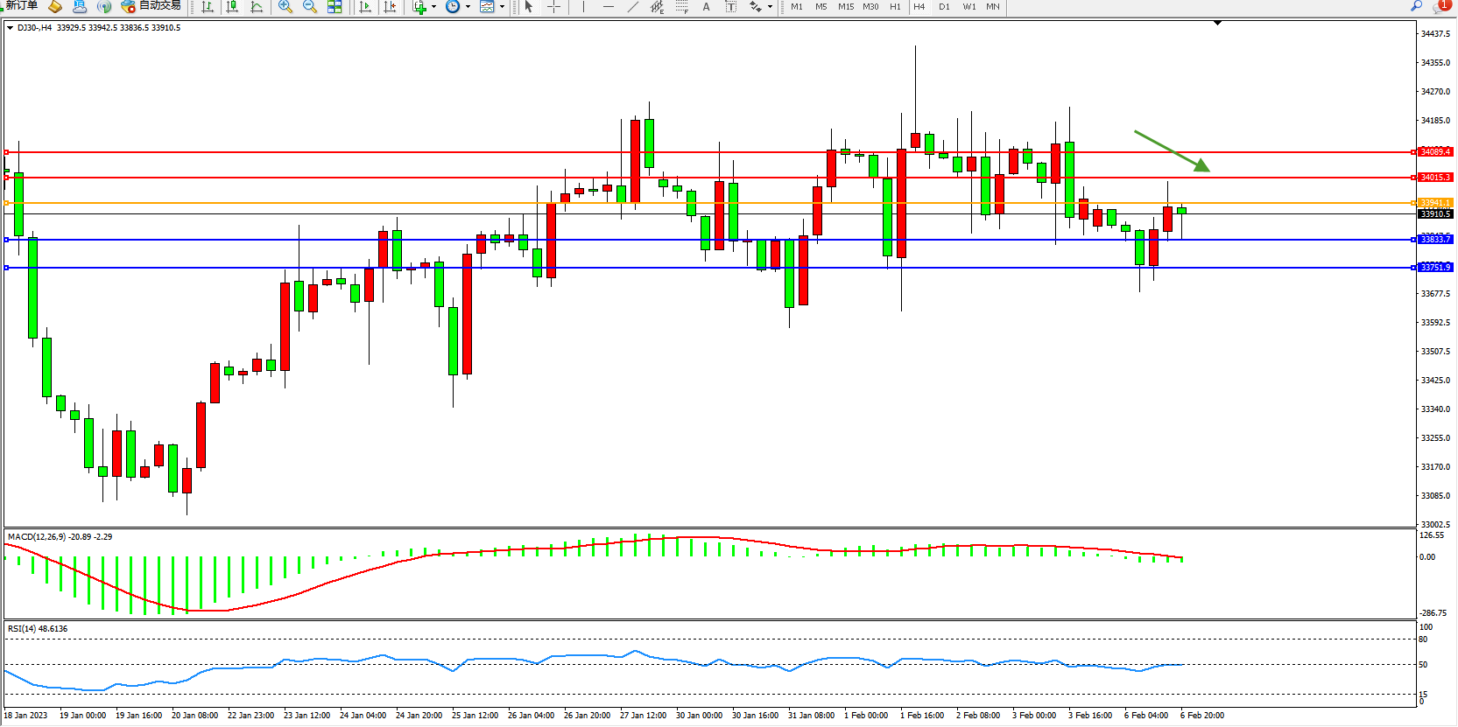This screenshot has width=1458, height=727.
Task: Toggle the chart auto scroll button
Action: pos(365,6)
